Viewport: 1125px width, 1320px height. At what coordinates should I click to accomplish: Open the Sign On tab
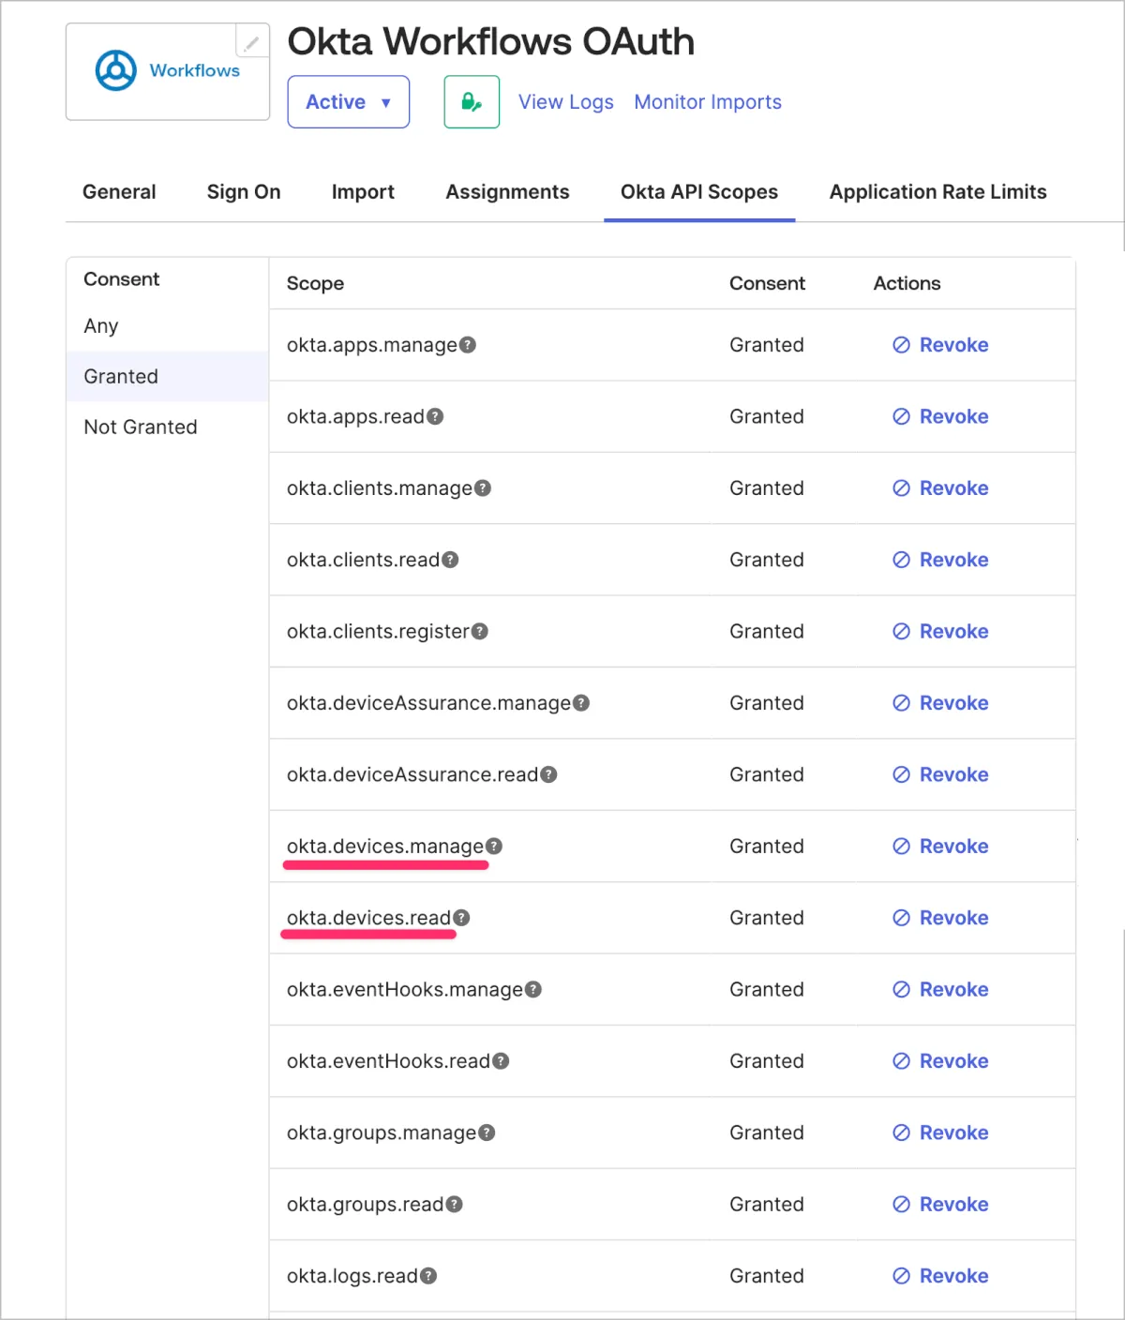(x=244, y=192)
